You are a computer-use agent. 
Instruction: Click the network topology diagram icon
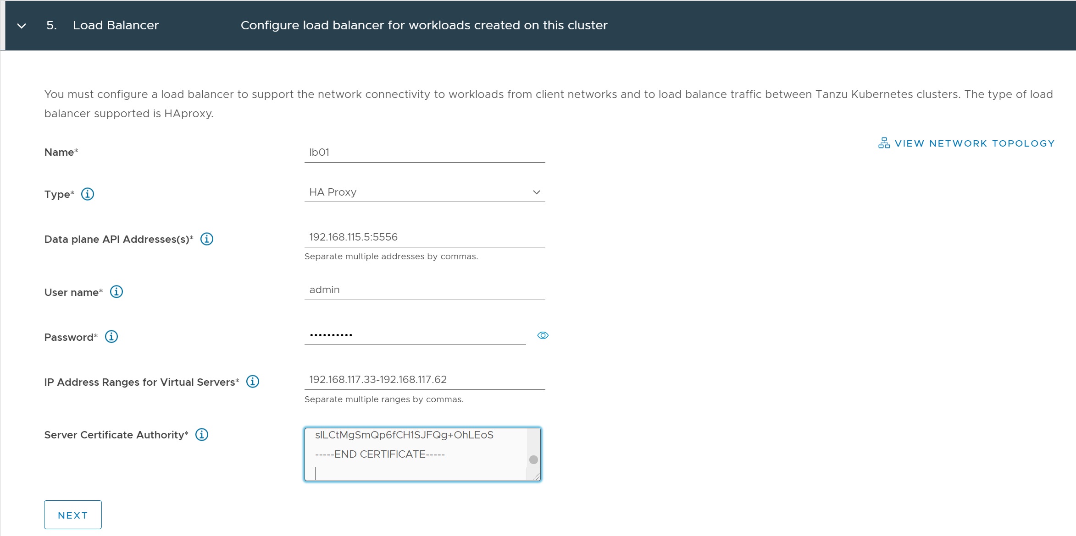pyautogui.click(x=884, y=143)
